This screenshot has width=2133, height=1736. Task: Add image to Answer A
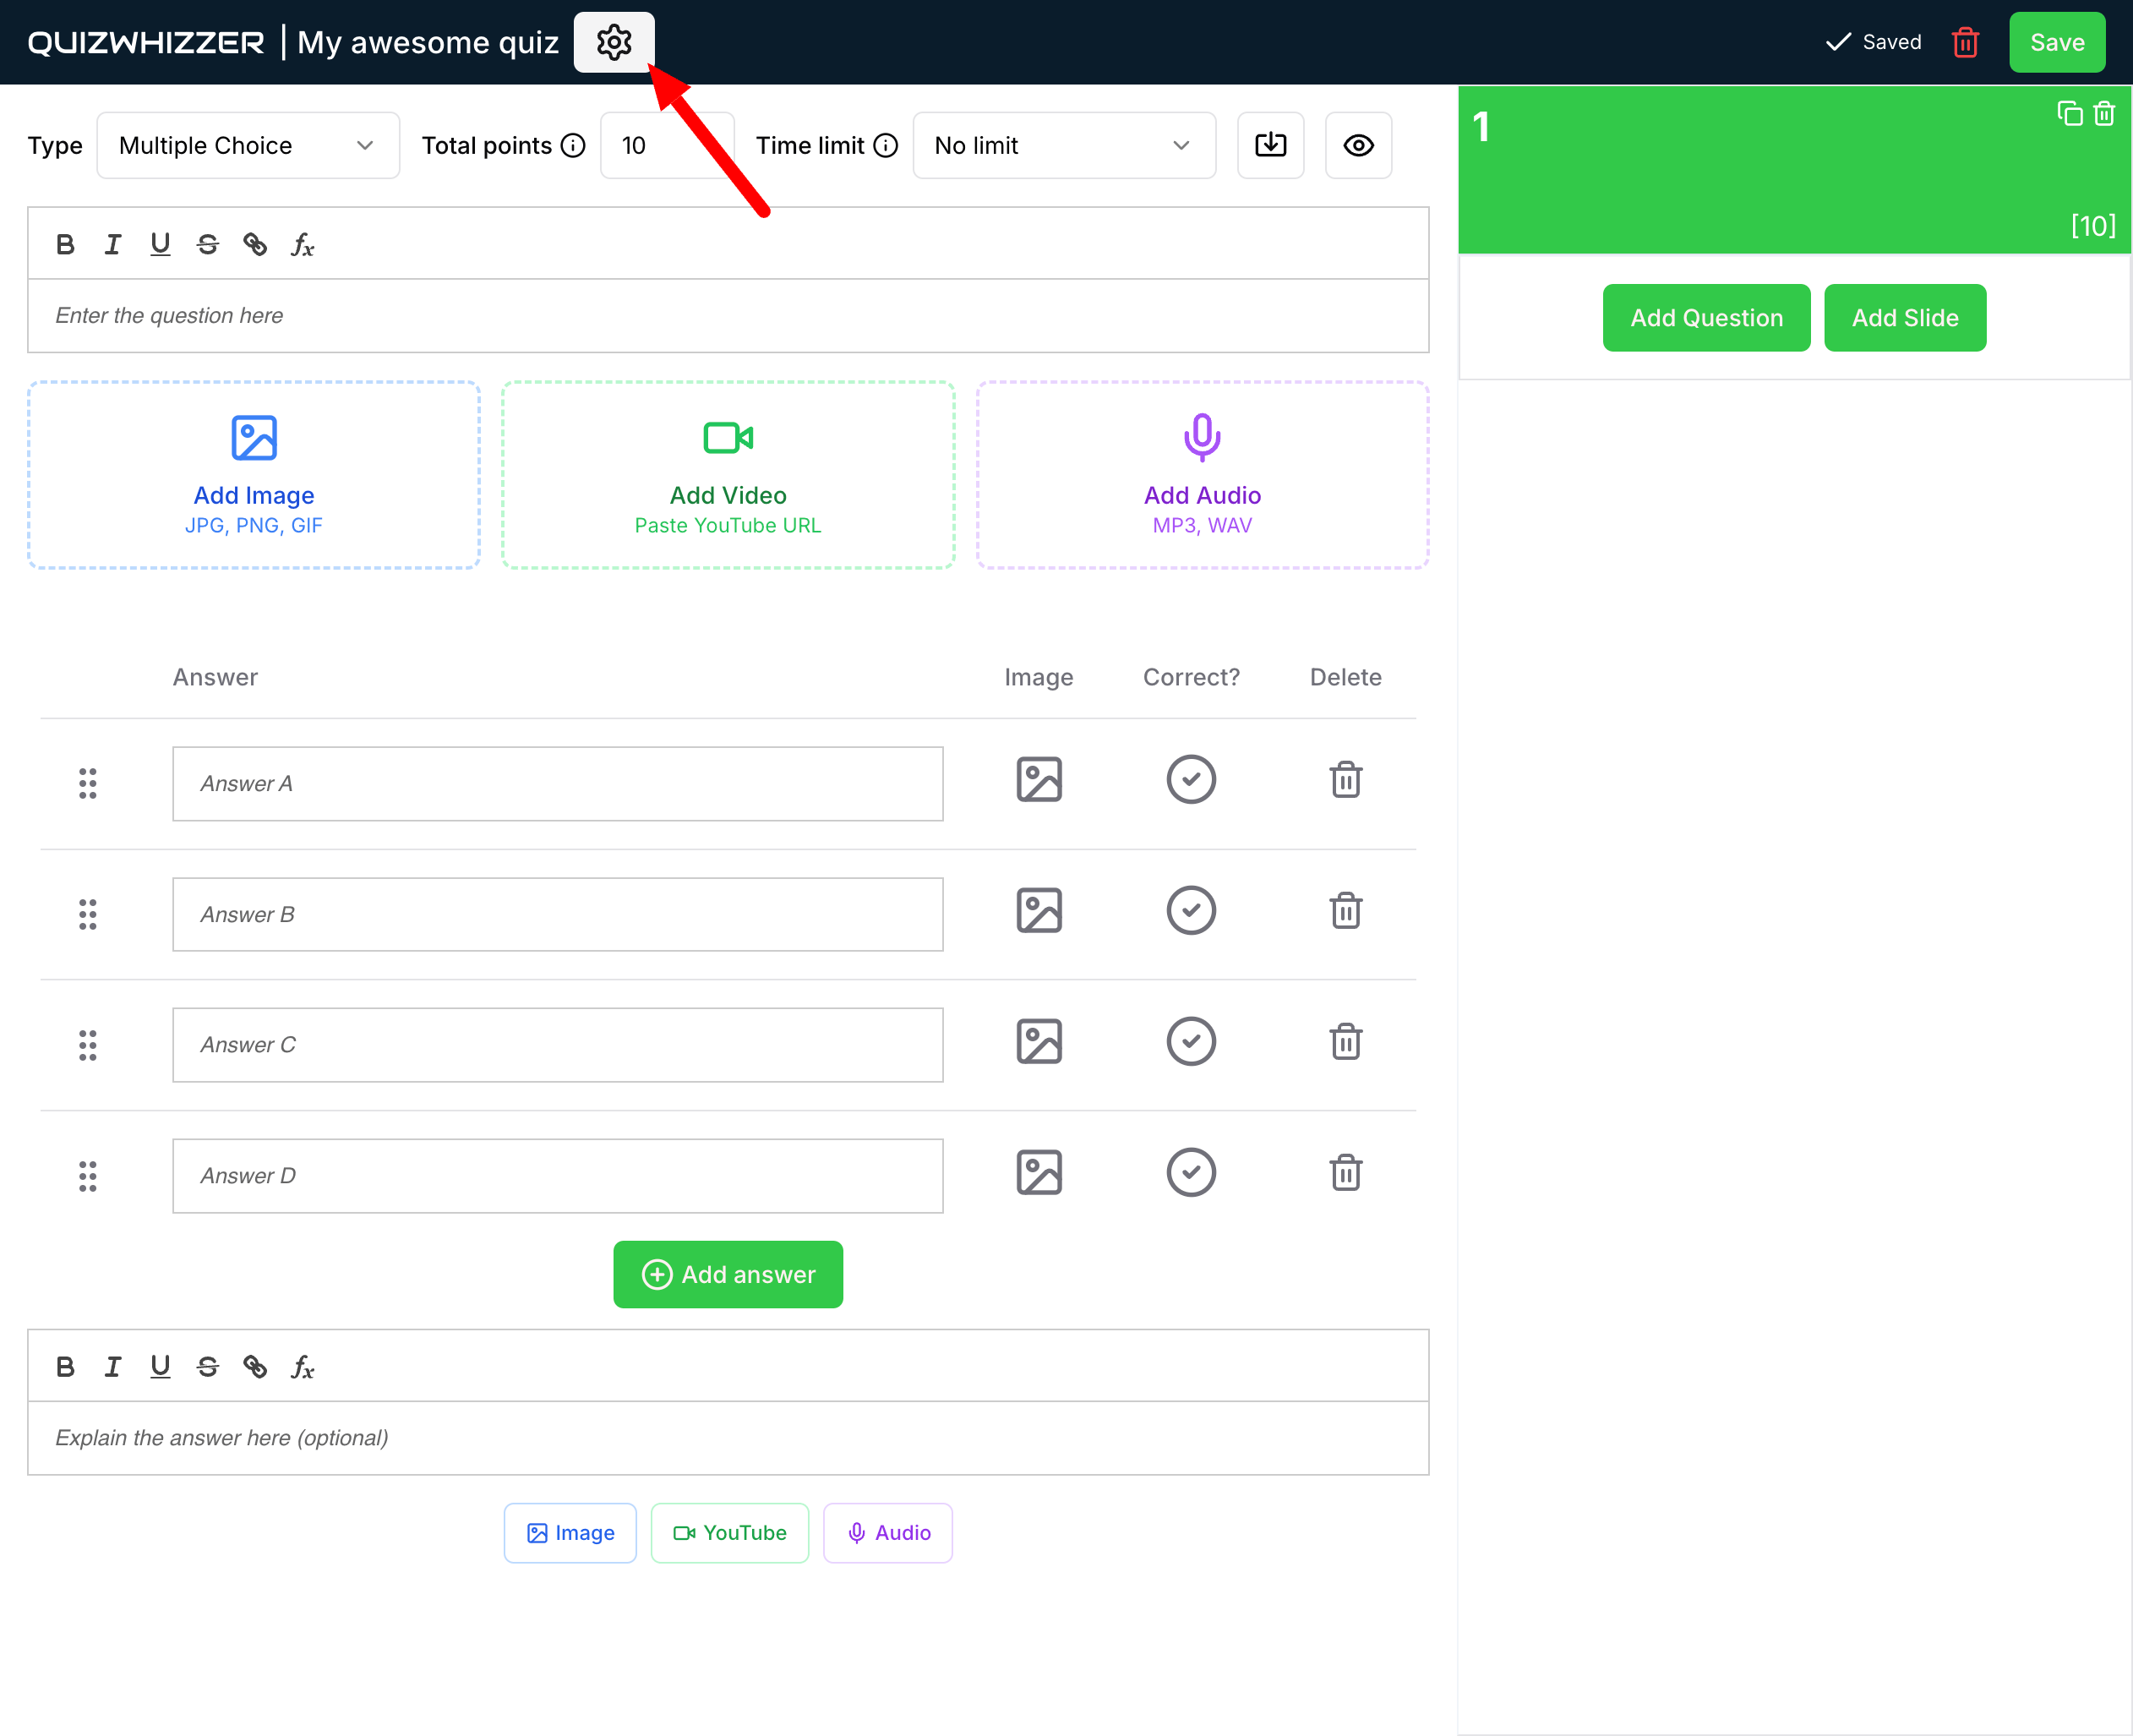(x=1038, y=780)
